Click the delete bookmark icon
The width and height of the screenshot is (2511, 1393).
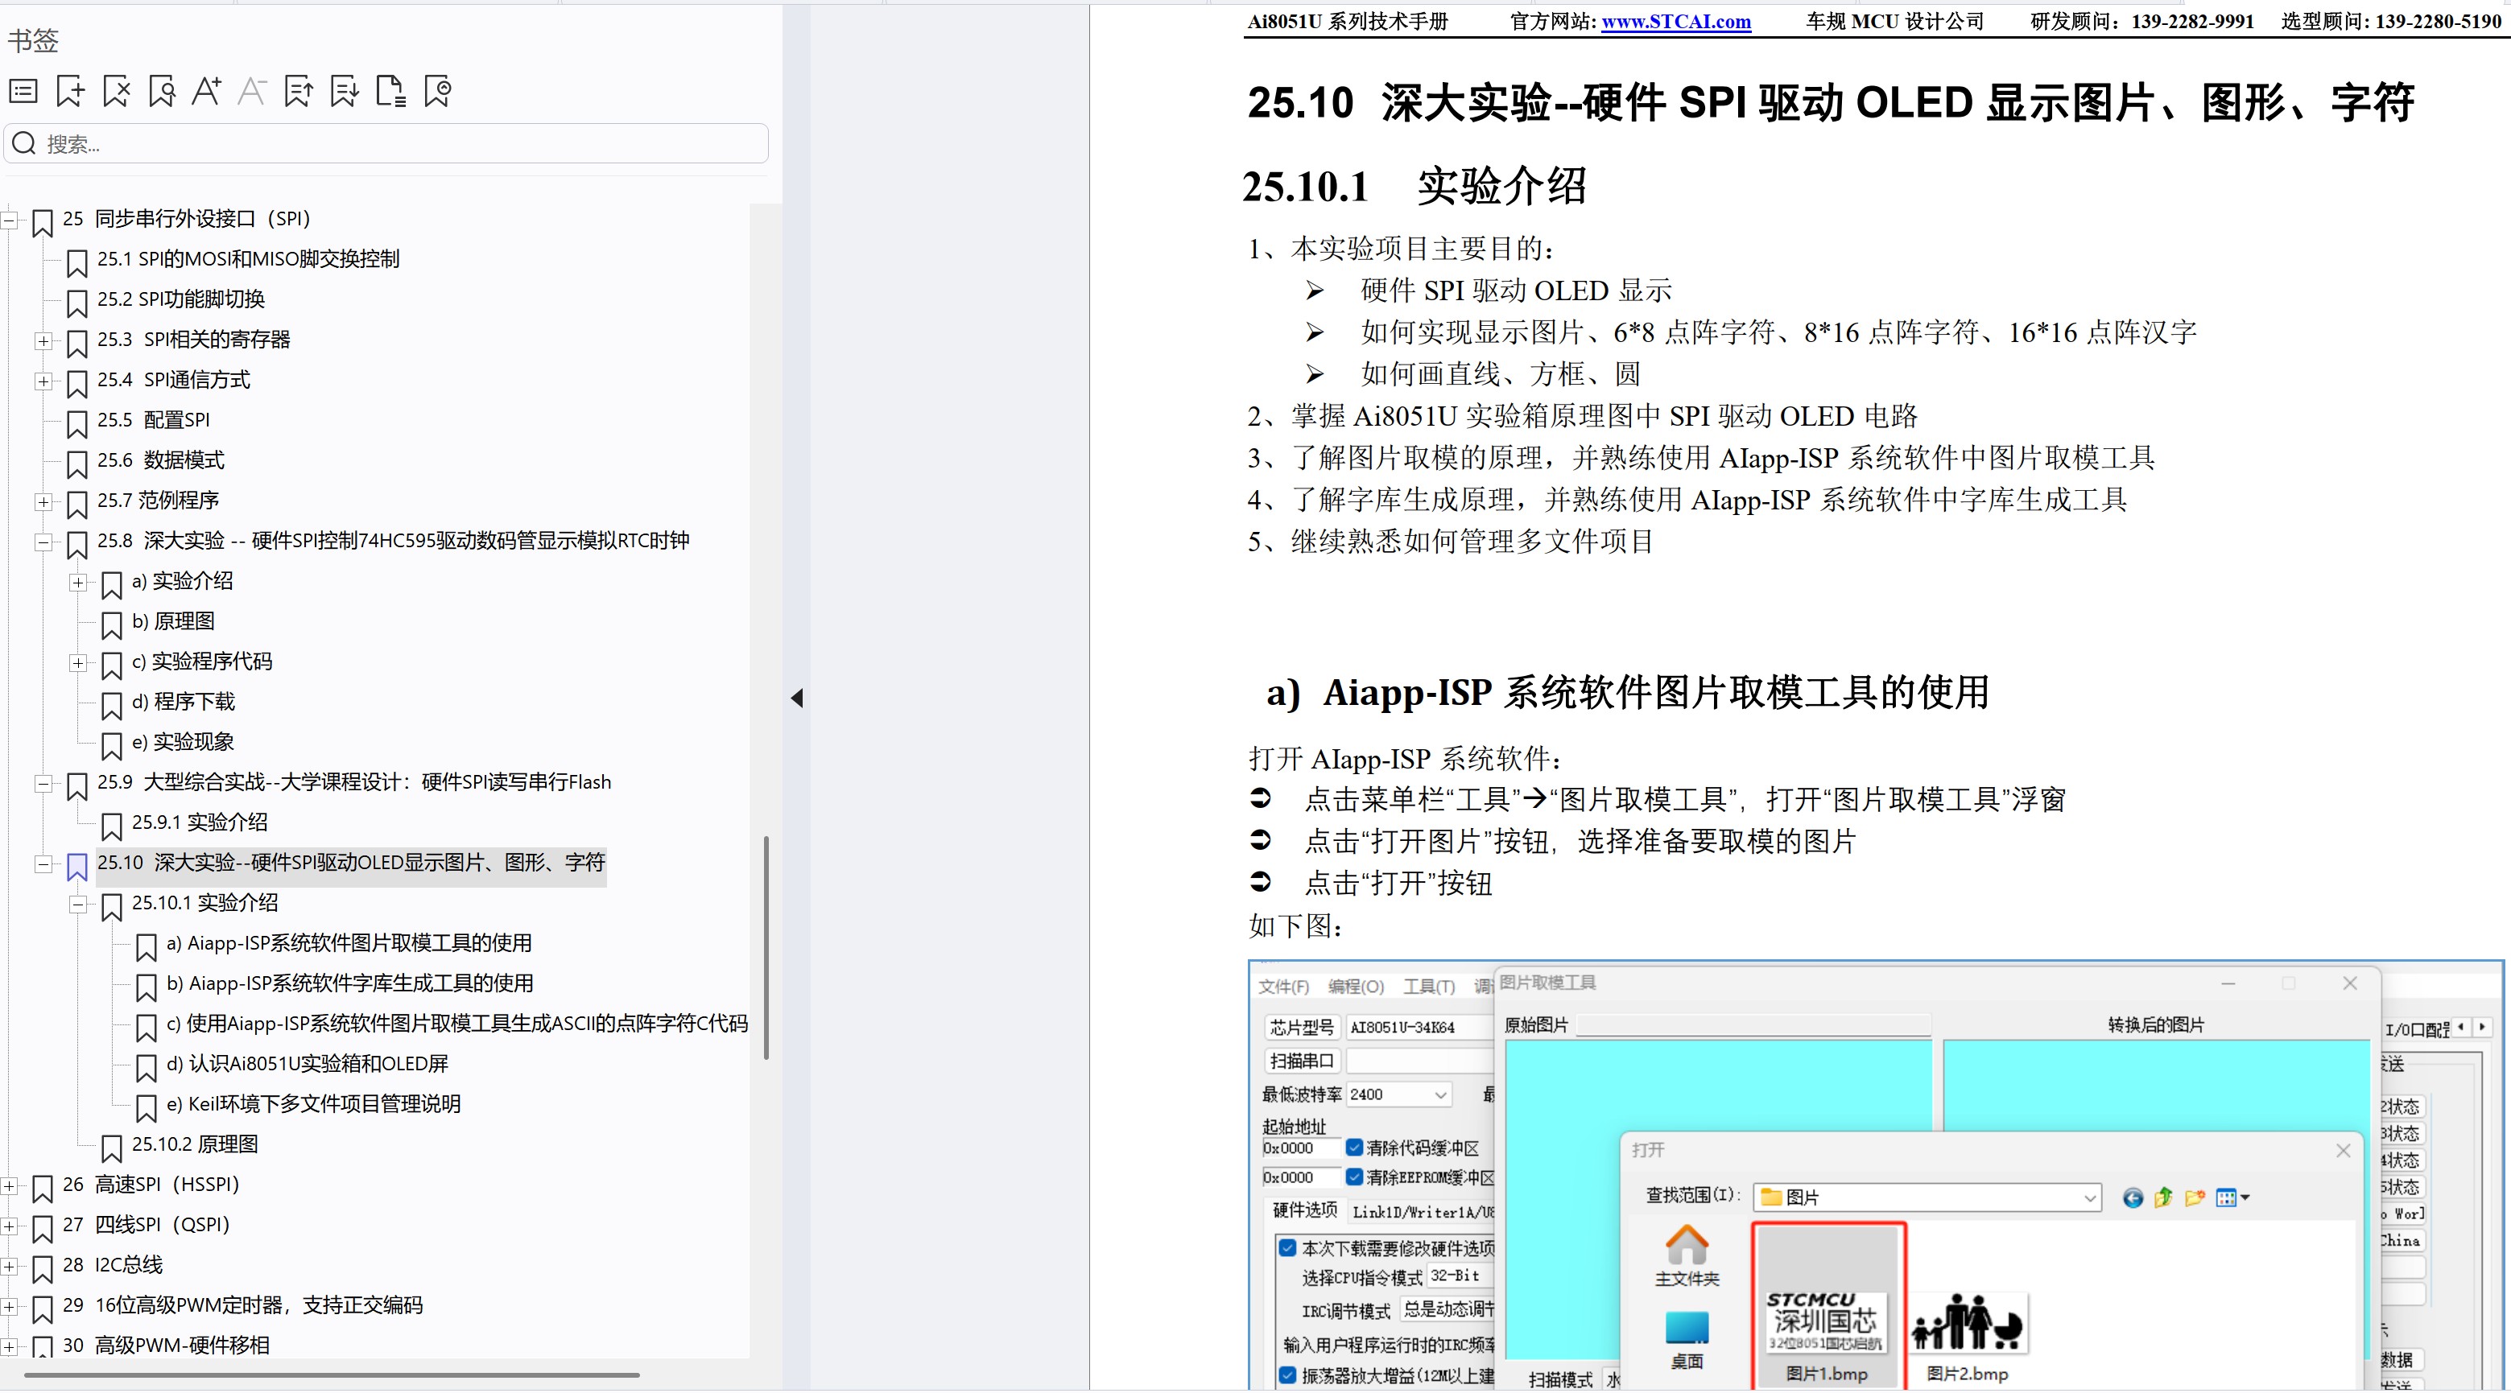pyautogui.click(x=116, y=92)
